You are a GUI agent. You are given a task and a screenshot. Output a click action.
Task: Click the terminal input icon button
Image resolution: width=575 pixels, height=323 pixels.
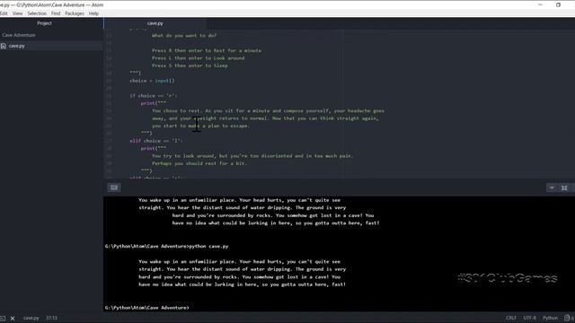(x=114, y=188)
